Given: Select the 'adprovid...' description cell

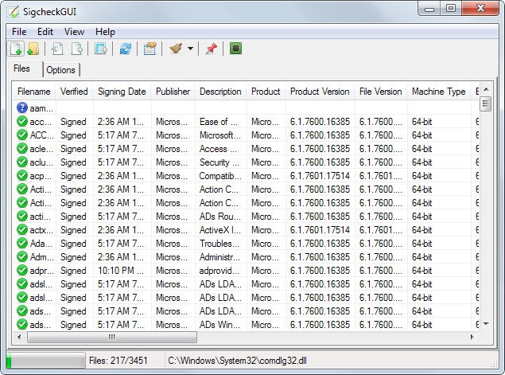Looking at the screenshot, I should click(219, 271).
